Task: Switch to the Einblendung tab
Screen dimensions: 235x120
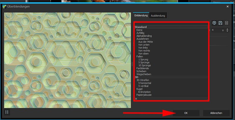Action: point(141,15)
